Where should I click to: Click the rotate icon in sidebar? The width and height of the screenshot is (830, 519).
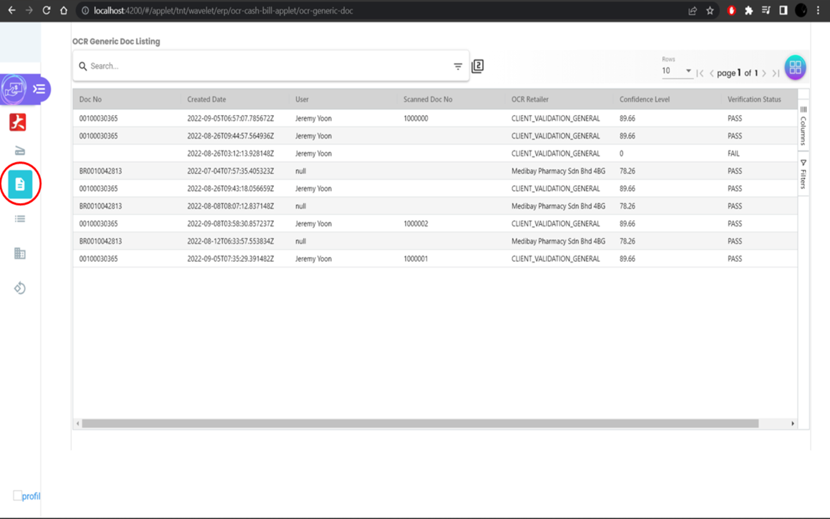(x=20, y=288)
